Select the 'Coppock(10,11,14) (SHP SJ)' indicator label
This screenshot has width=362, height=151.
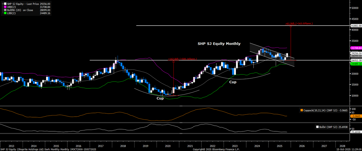[x=320, y=110]
